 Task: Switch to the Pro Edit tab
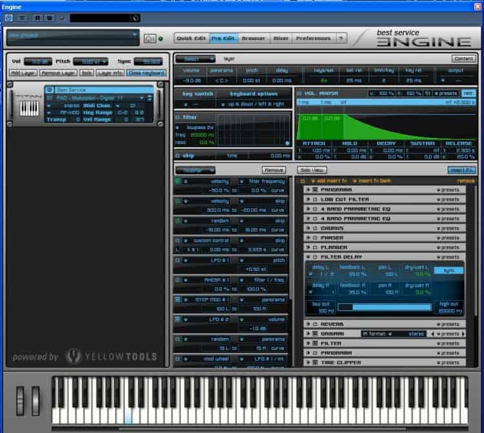pyautogui.click(x=223, y=38)
